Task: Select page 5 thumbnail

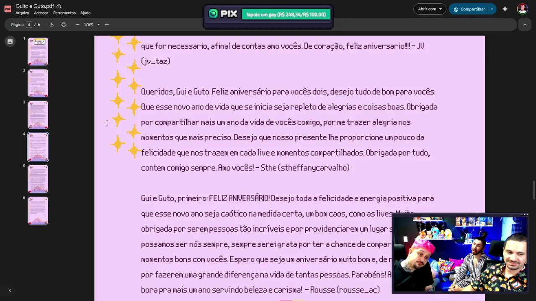Action: [x=38, y=179]
